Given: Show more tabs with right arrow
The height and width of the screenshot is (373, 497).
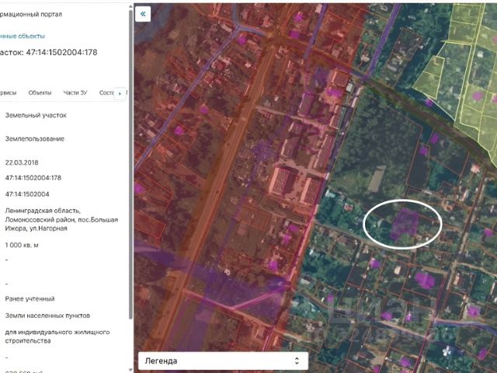Looking at the screenshot, I should (x=120, y=93).
